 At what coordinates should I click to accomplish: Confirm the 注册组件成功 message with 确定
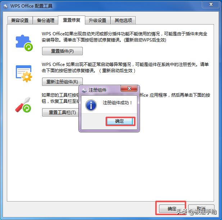(x=120, y=121)
